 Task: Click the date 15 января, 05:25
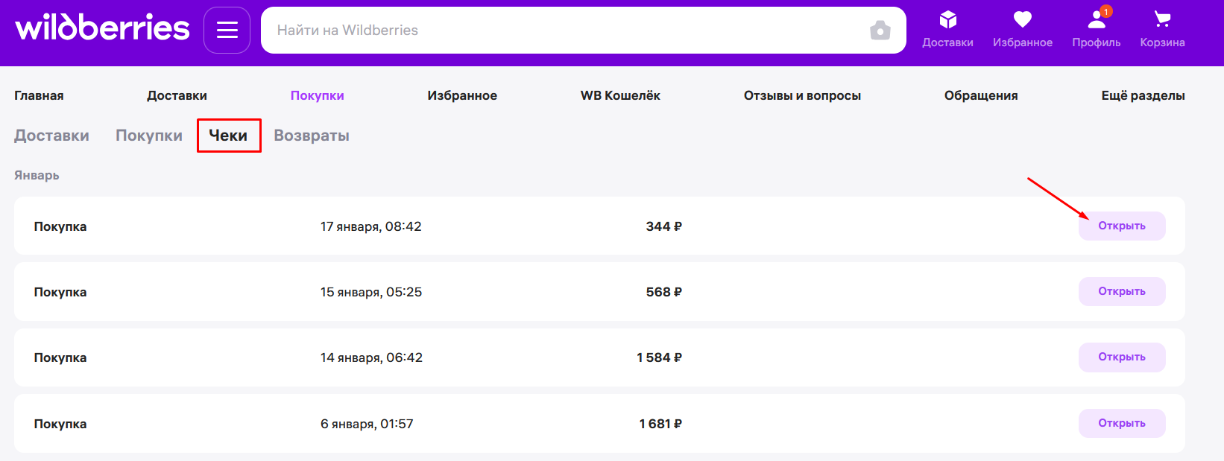pos(371,292)
